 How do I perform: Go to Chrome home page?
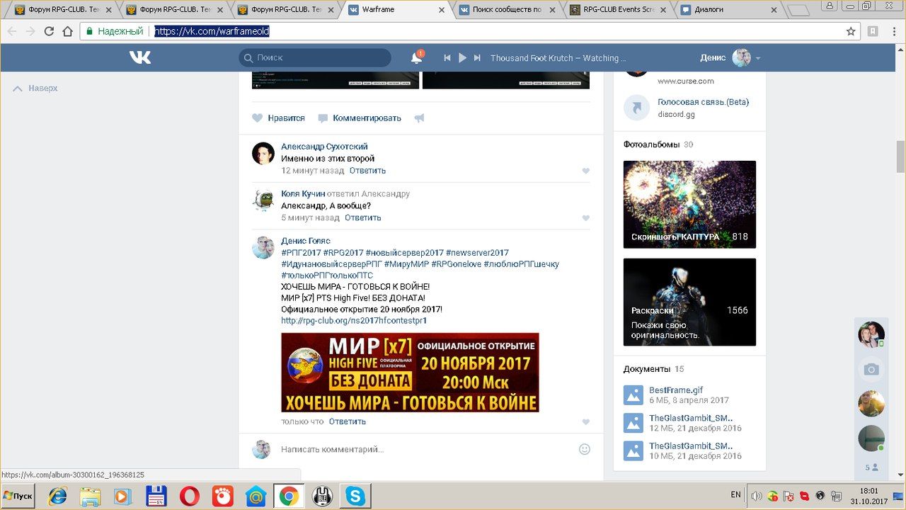pyautogui.click(x=67, y=31)
